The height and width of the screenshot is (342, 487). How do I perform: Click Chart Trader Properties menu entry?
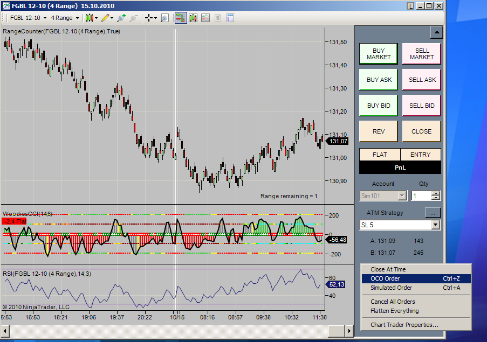(x=404, y=325)
